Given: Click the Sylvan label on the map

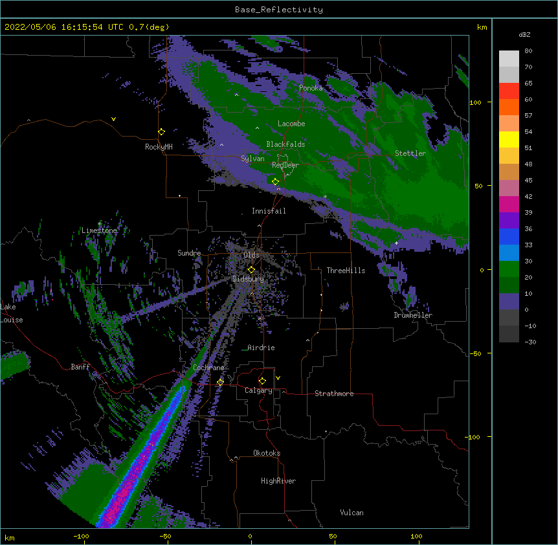Looking at the screenshot, I should (252, 159).
